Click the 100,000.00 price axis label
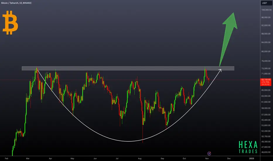 click(x=266, y=10)
